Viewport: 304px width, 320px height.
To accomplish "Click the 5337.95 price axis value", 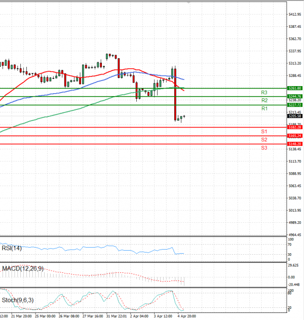I will click(294, 51).
